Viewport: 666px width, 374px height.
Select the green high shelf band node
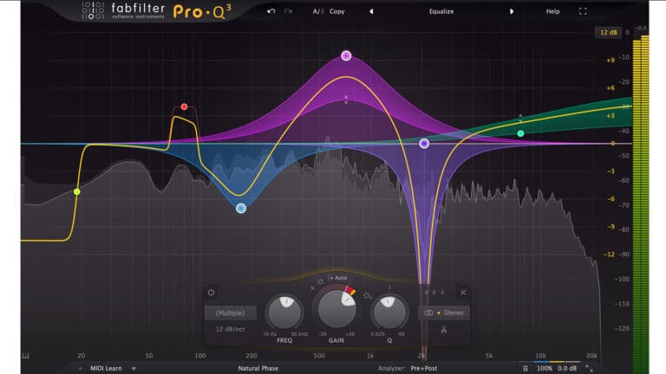(x=520, y=133)
